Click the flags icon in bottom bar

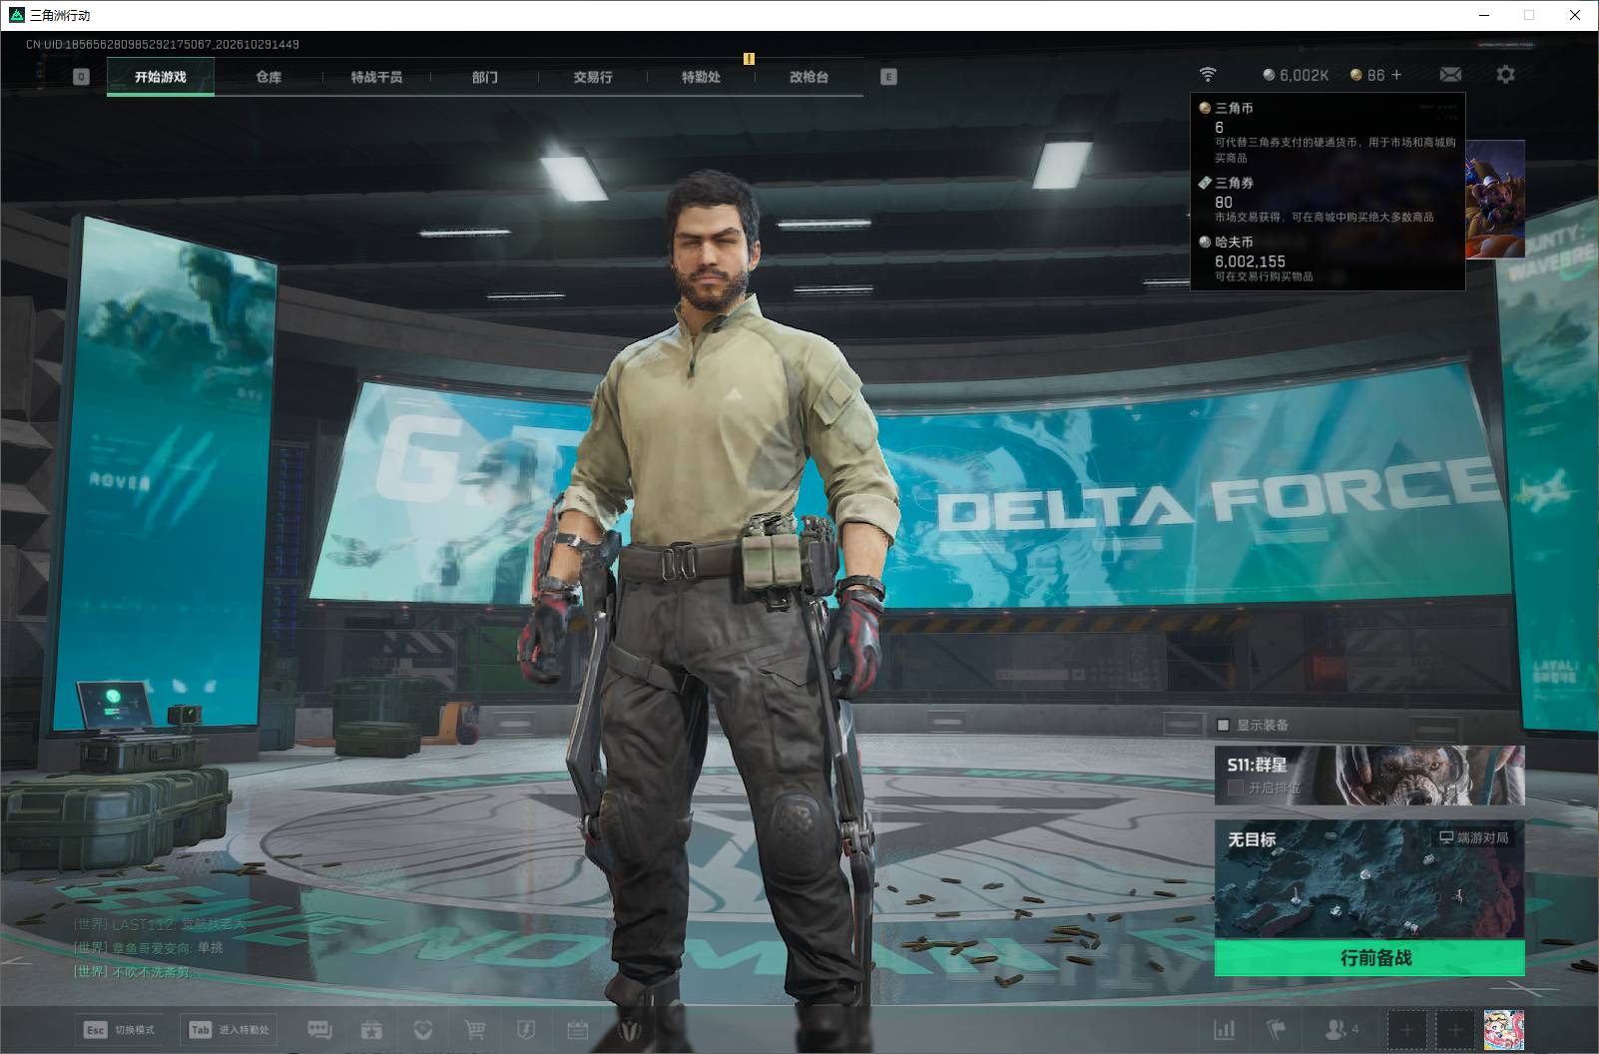1276,1029
